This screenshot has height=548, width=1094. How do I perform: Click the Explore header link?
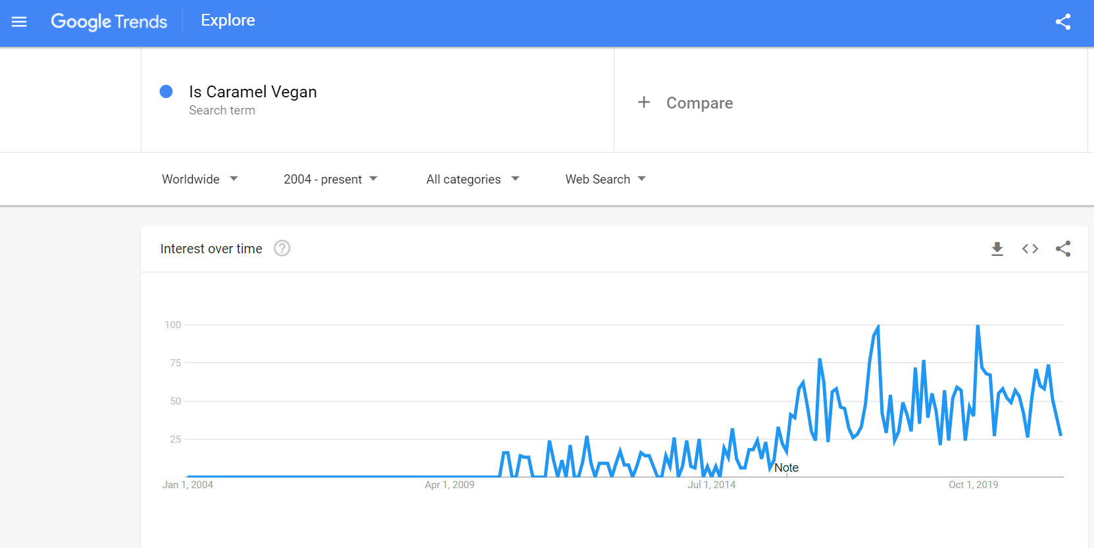228,20
